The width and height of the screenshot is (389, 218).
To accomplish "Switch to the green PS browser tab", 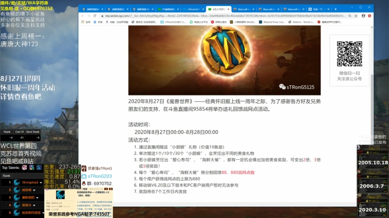I will (167, 9).
